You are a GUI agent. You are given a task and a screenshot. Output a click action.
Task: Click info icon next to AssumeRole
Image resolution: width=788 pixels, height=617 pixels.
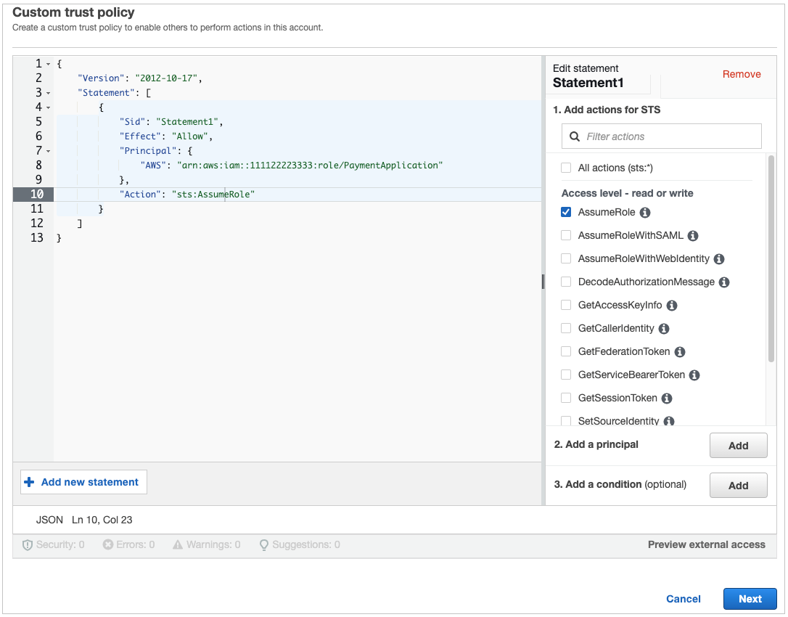tap(645, 213)
